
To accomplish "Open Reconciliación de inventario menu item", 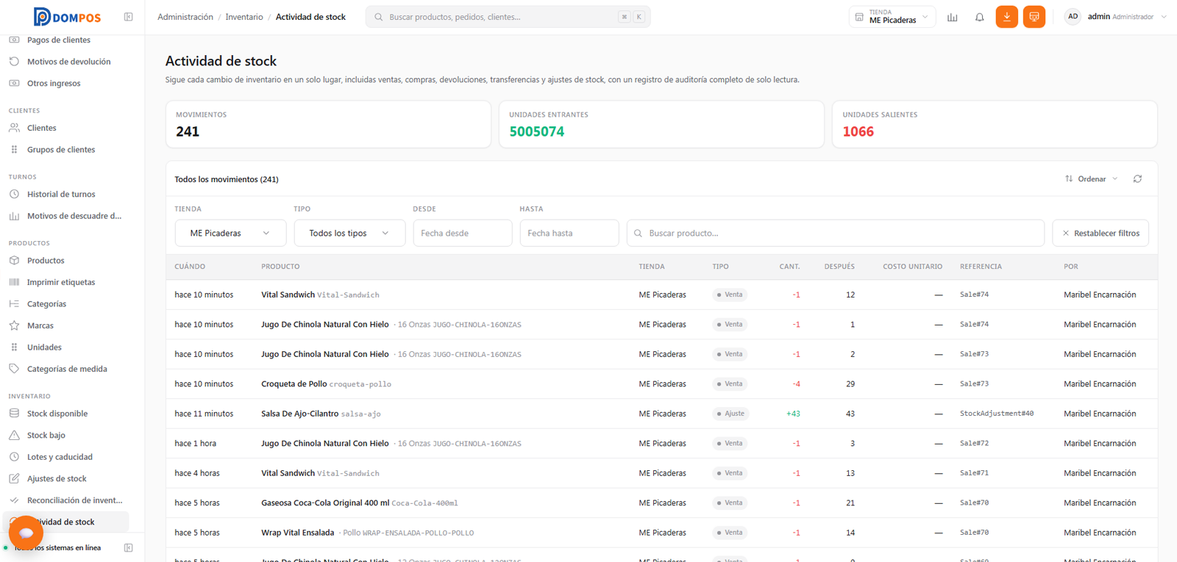I will [74, 500].
